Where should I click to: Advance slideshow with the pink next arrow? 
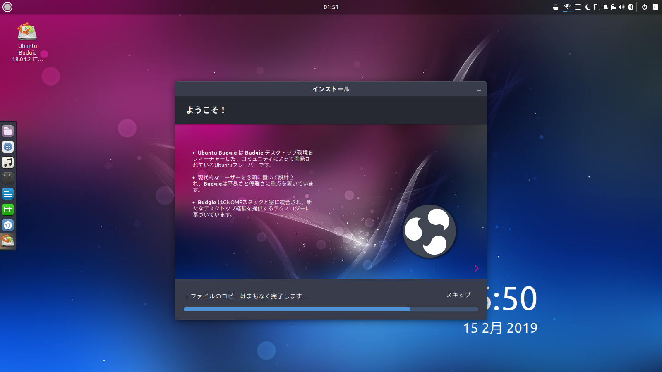[476, 268]
